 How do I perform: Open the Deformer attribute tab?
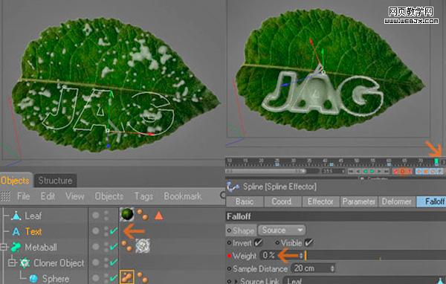click(x=397, y=201)
